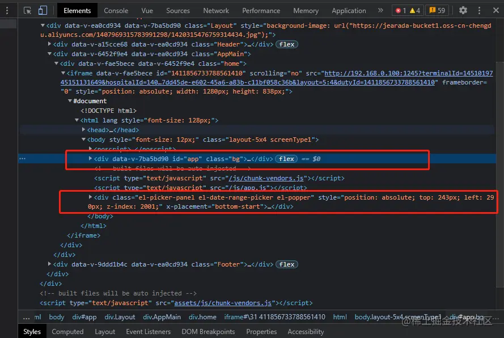Select the iframe breadcrumb item
Screen dimensions: 504x338
pos(275,317)
